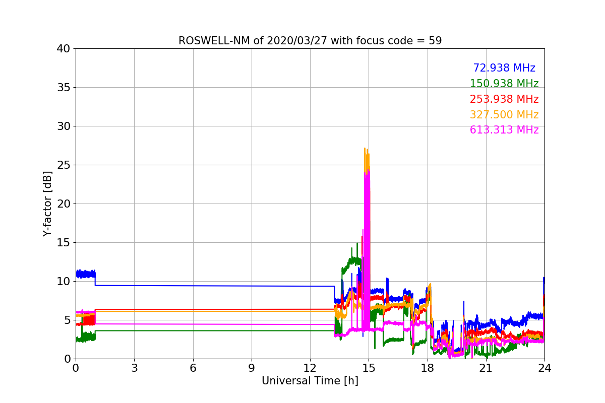This screenshot has width=605, height=403.
Task: Click the x-axis tick label 24
Action: coord(544,368)
